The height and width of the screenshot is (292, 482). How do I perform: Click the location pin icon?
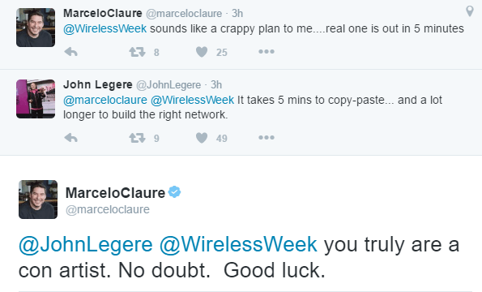click(x=469, y=11)
